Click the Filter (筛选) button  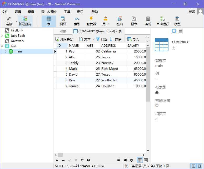click(x=102, y=39)
